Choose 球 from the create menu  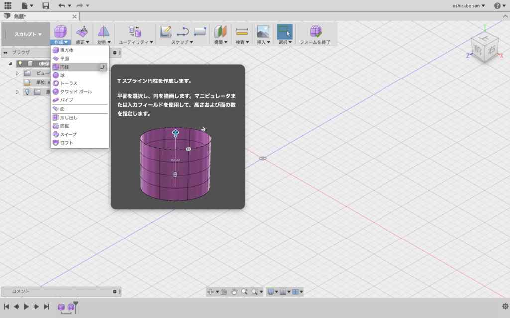point(80,75)
